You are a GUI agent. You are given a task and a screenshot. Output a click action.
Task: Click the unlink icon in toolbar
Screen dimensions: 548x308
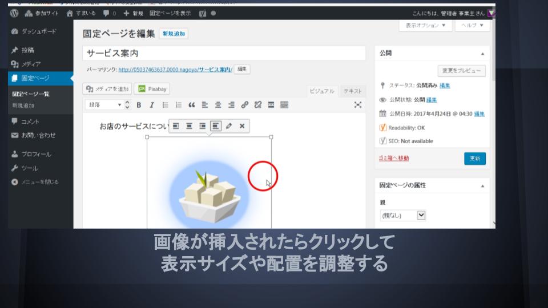tap(258, 105)
